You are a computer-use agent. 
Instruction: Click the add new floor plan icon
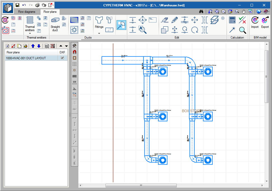point(7,46)
